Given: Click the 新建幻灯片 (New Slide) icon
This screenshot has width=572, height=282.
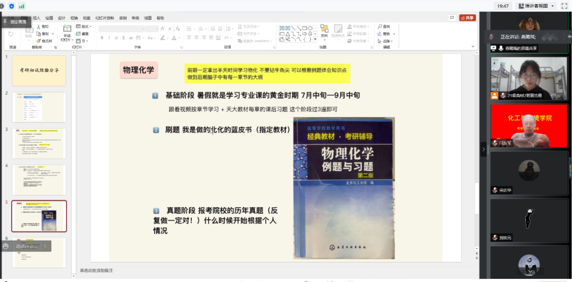Looking at the screenshot, I should click(67, 30).
